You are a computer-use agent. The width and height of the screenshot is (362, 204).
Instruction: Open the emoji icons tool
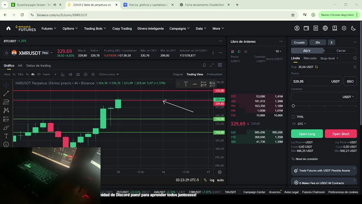click(x=6, y=144)
